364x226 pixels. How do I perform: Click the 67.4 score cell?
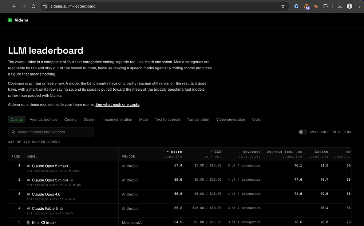178,165
